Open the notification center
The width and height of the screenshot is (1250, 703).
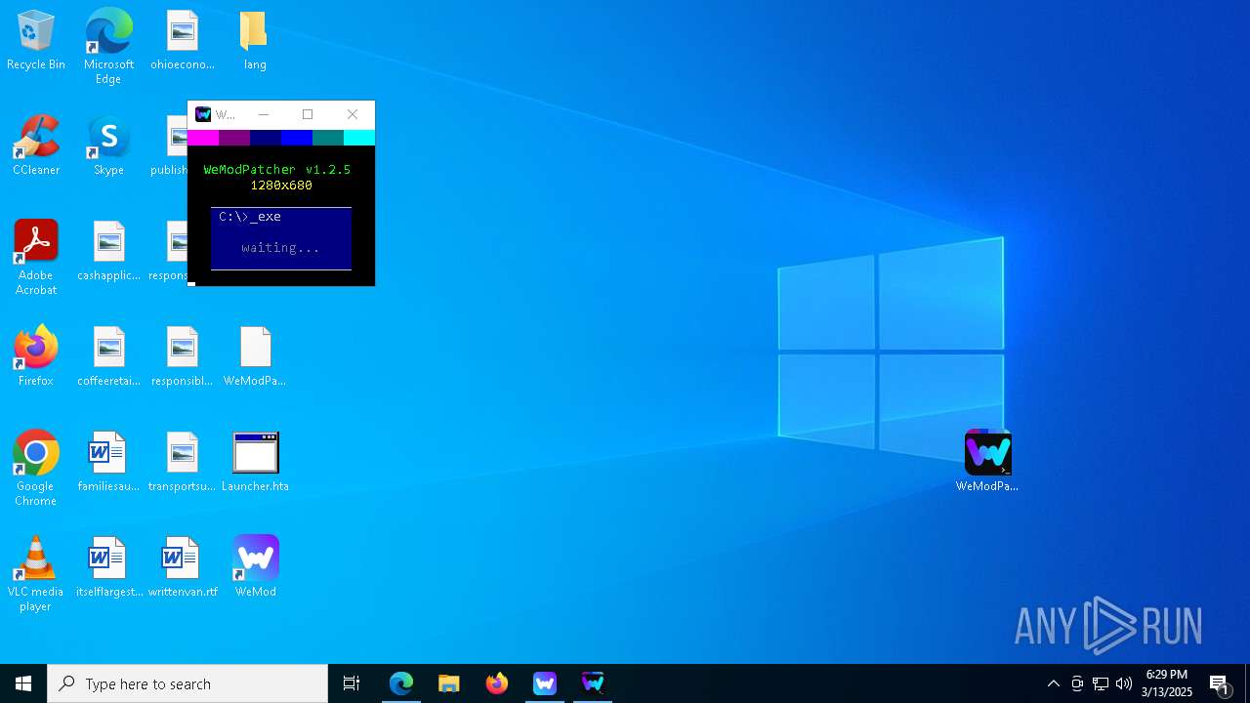click(x=1219, y=683)
